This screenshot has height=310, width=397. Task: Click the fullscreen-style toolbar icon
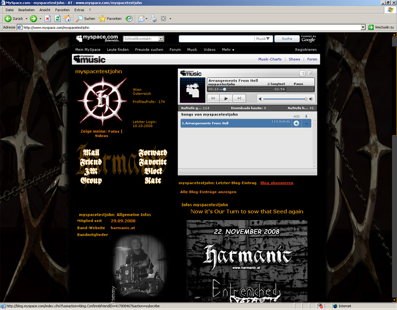pyautogui.click(x=163, y=19)
